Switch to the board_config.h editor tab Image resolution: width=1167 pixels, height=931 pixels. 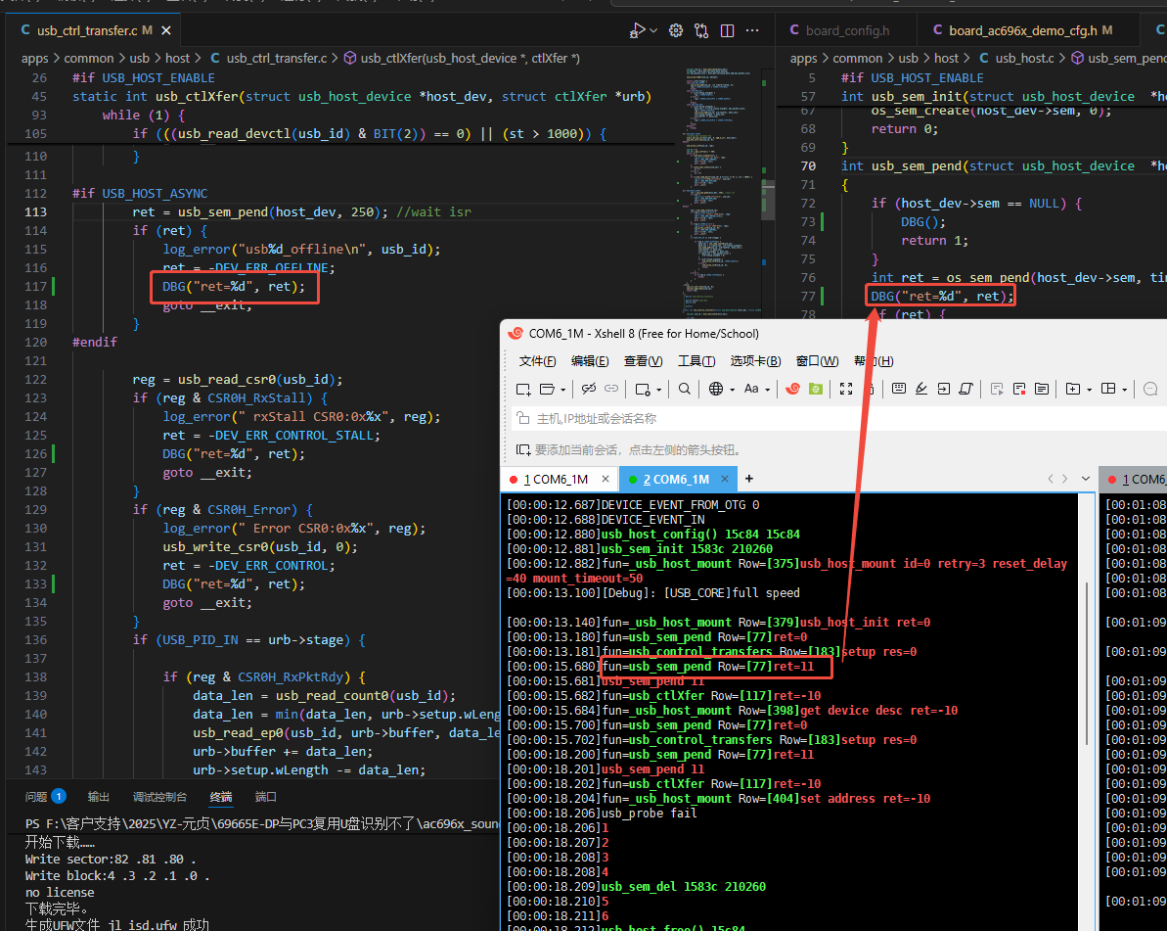(x=847, y=30)
